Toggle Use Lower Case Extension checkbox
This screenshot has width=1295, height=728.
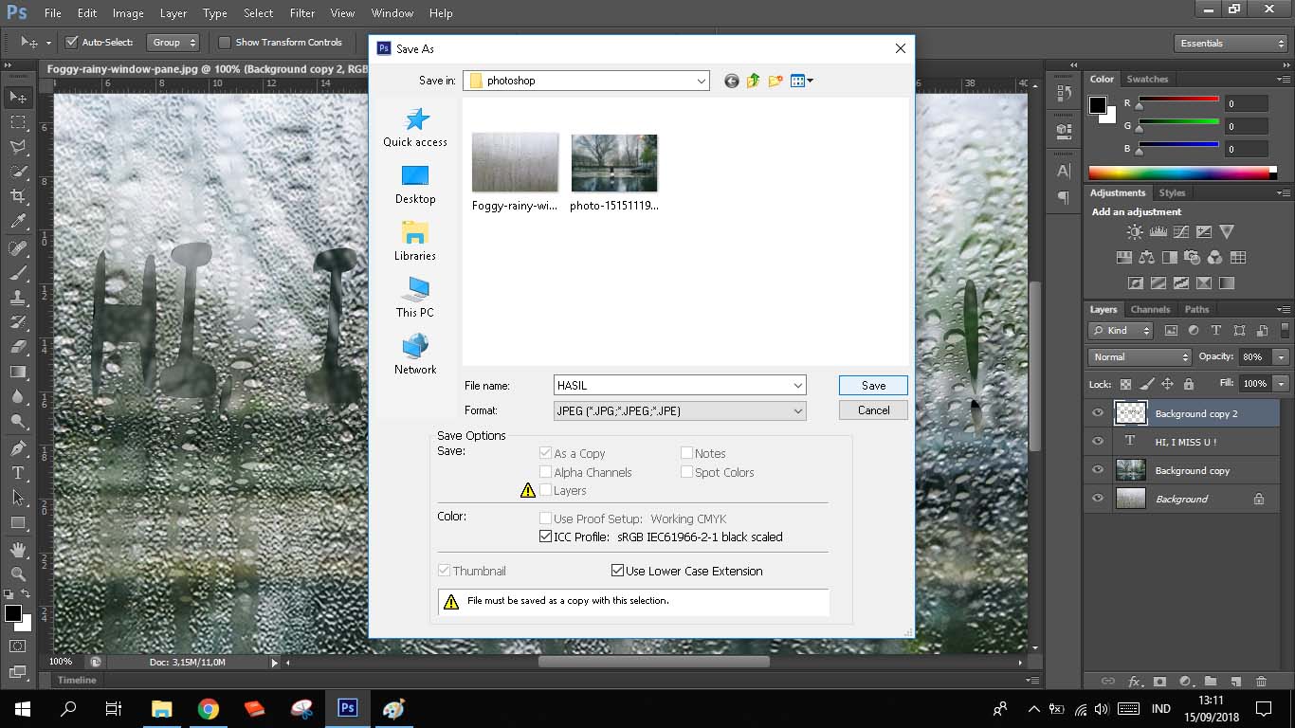[617, 571]
